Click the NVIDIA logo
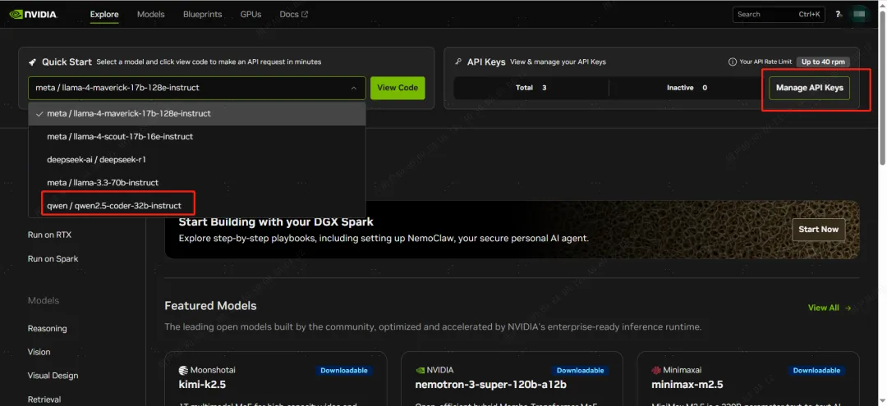 (x=34, y=14)
